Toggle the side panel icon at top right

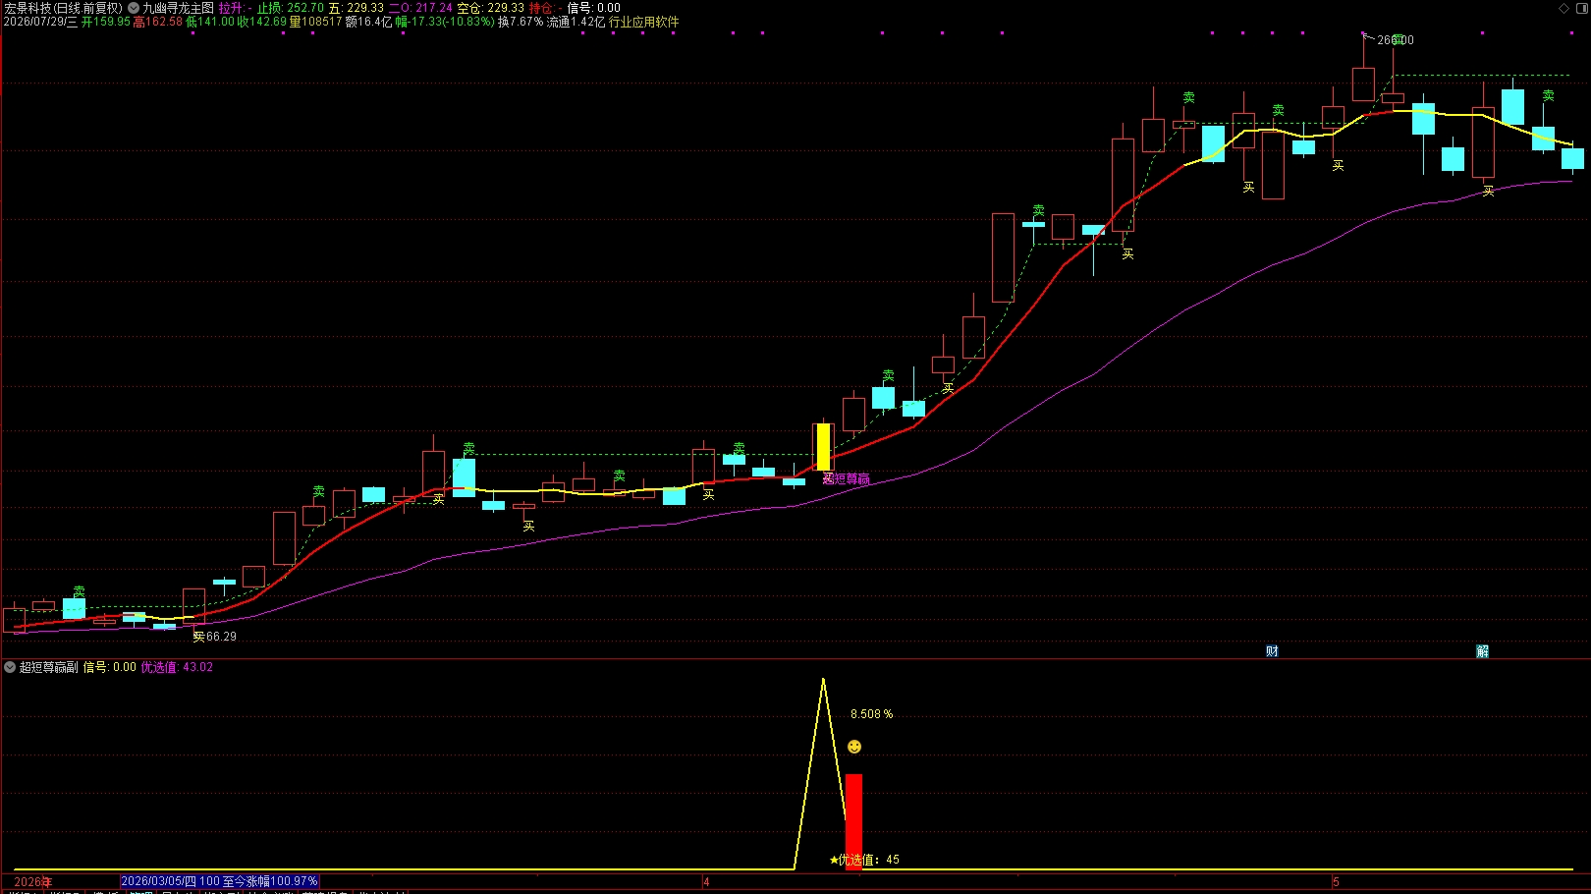pyautogui.click(x=1582, y=8)
